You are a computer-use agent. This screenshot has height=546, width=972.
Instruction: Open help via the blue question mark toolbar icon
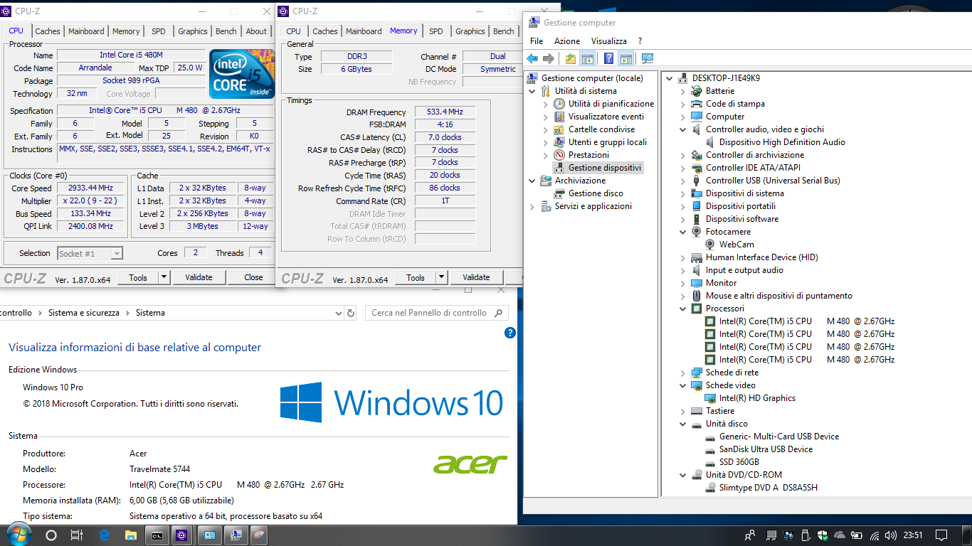pos(609,58)
